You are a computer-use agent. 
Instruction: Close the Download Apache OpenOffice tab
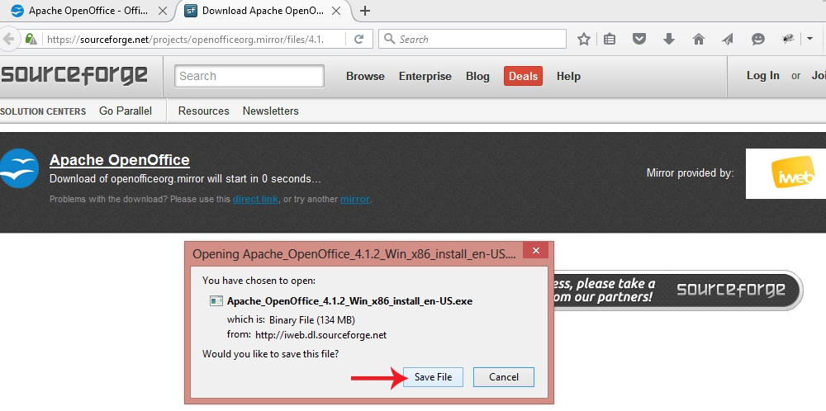336,11
